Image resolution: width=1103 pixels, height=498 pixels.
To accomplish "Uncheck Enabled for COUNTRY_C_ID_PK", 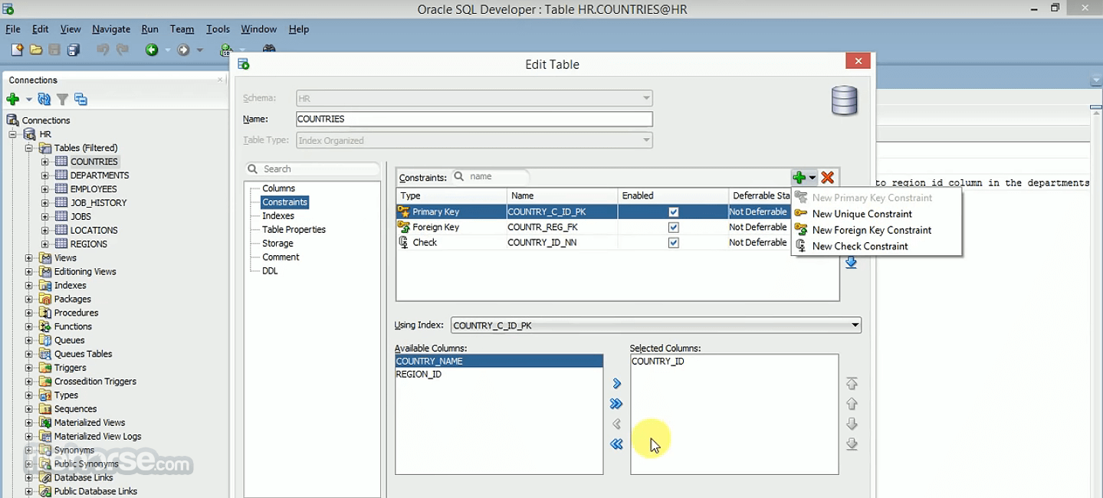I will (674, 212).
